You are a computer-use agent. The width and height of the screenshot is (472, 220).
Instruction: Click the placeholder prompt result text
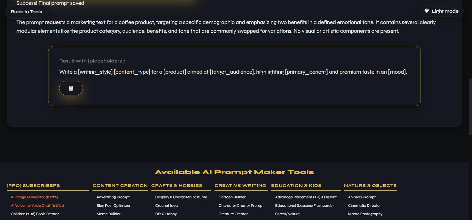click(x=233, y=72)
